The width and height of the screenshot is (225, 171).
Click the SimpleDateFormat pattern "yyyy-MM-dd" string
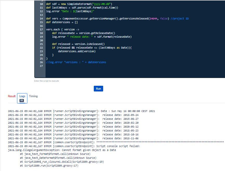[101, 4]
